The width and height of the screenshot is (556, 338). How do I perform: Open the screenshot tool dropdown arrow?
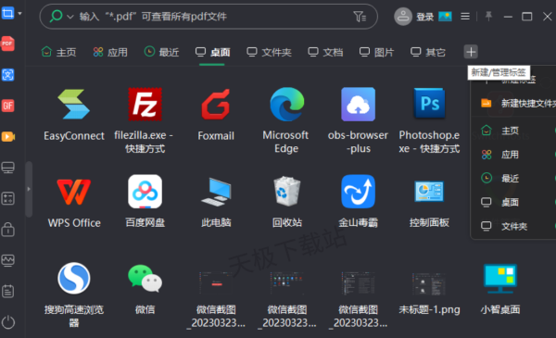click(19, 14)
